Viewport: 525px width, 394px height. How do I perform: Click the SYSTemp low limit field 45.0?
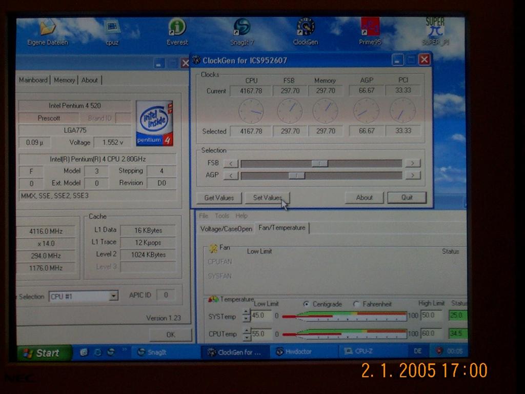(261, 316)
